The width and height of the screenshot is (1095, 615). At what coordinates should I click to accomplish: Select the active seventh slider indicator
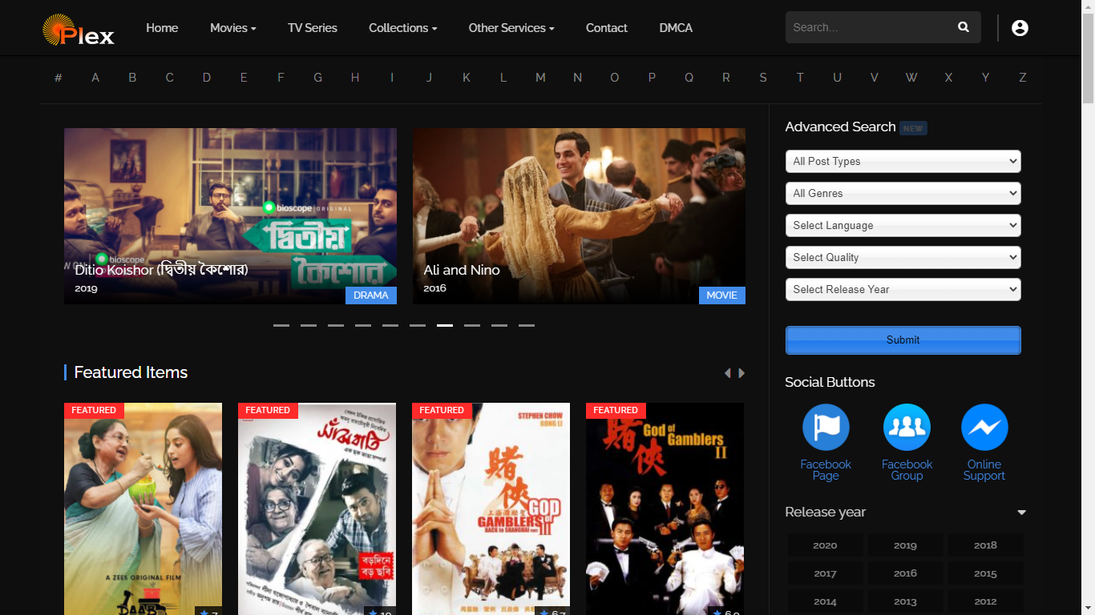[445, 325]
